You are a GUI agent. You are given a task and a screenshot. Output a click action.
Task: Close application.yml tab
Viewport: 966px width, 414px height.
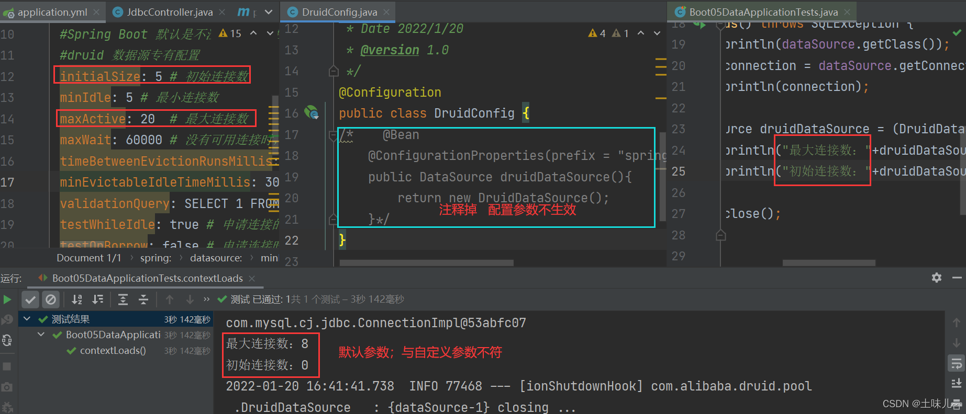(96, 11)
